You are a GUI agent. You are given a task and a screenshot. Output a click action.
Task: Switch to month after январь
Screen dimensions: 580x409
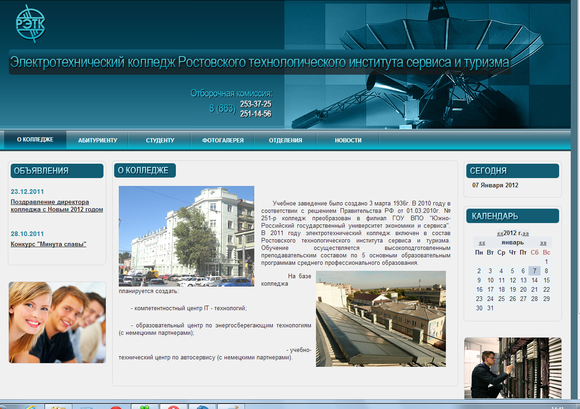click(x=543, y=243)
